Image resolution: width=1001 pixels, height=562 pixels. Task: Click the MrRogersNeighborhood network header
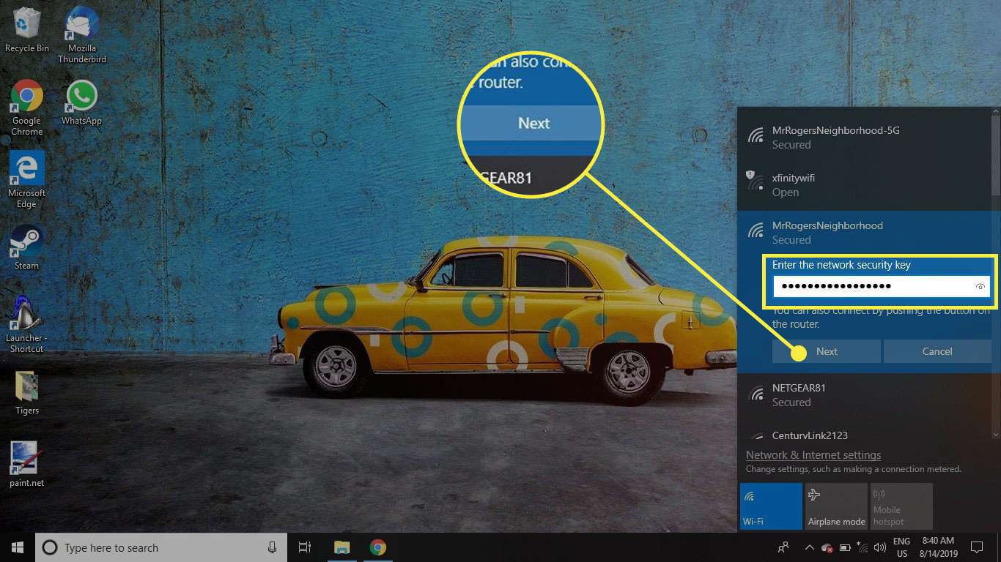[863, 233]
